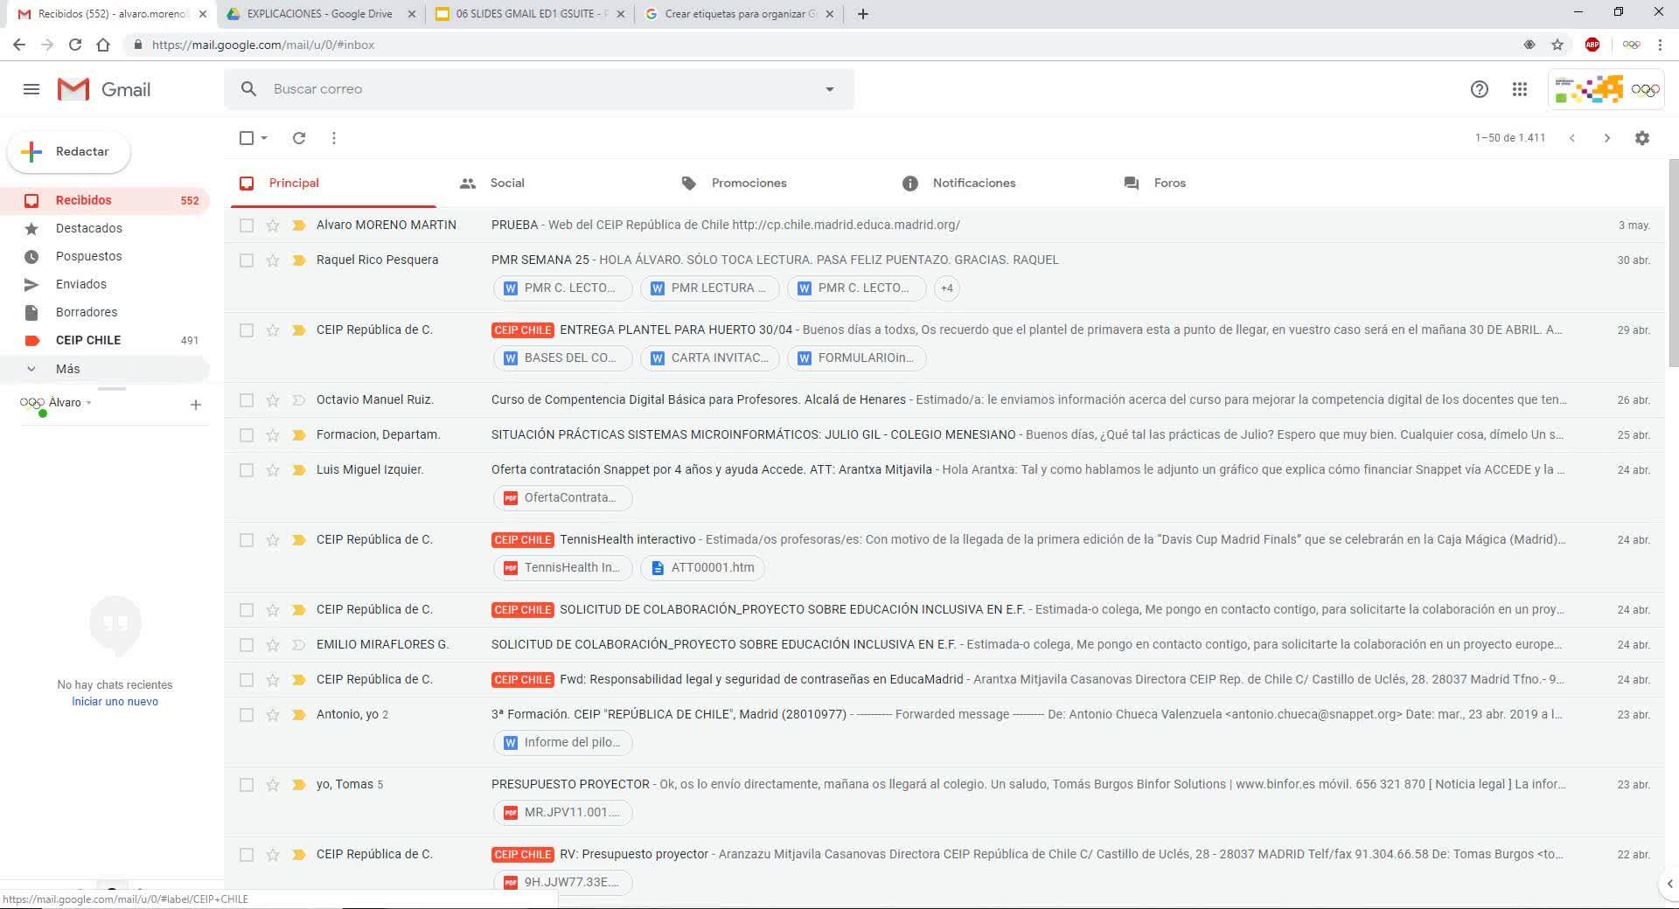The height and width of the screenshot is (909, 1679).
Task: Click the browser reload button
Action: [x=75, y=45]
